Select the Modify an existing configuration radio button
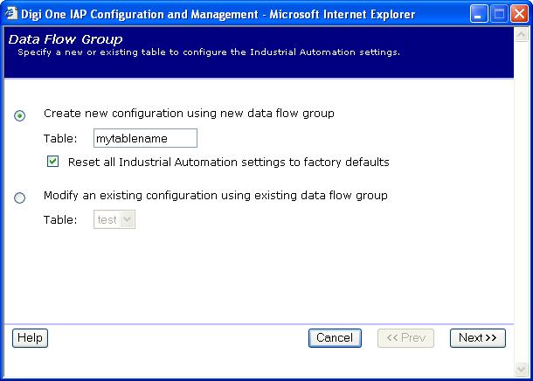The height and width of the screenshot is (381, 533). tap(20, 197)
